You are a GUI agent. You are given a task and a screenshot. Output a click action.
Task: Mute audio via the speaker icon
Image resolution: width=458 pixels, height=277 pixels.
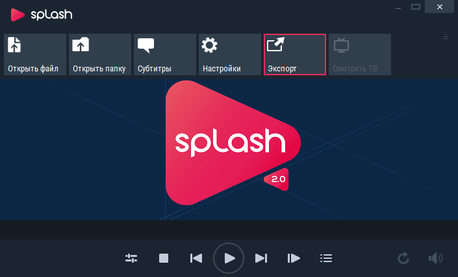(435, 258)
